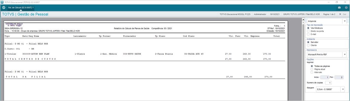The height and width of the screenshot is (101, 350).
Task: Click the TOTVS Educacional app icon in title bar
Action: click(2, 2)
